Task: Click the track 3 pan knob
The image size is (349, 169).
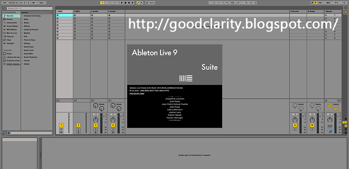Action: (95, 120)
